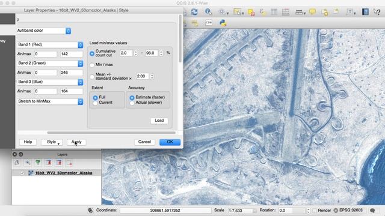Screen dimensions: 385x216
Task: Toggle visibility of 16bit_WV2_50cmcolor_Alaska layer
Action: click(22, 173)
